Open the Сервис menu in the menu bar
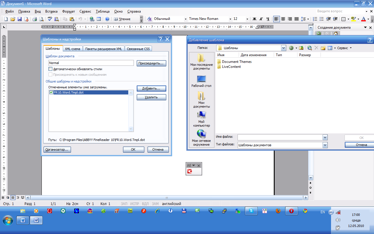 (x=85, y=11)
